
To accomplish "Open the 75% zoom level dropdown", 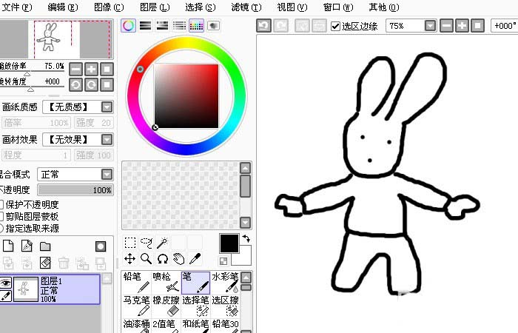I will (x=430, y=26).
